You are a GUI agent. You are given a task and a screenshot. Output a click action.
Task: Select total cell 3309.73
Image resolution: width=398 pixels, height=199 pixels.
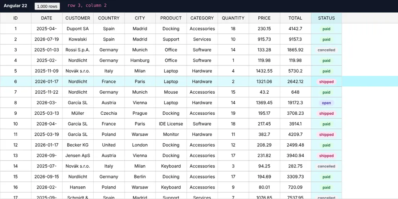(296, 177)
